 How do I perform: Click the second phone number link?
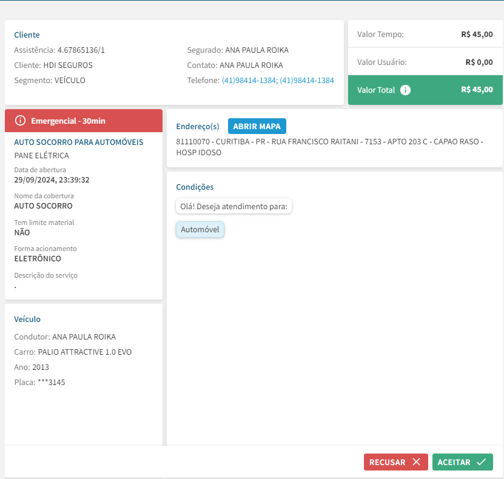307,80
